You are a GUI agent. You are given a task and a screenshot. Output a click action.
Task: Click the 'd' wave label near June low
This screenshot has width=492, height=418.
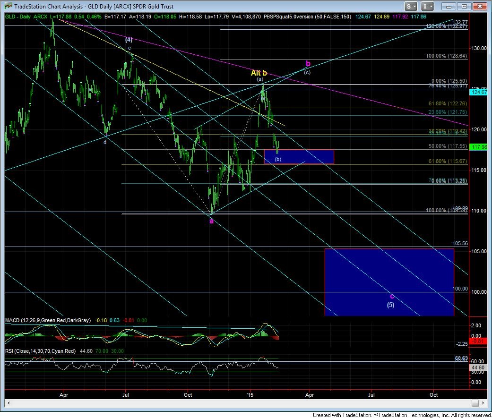[x=105, y=142]
